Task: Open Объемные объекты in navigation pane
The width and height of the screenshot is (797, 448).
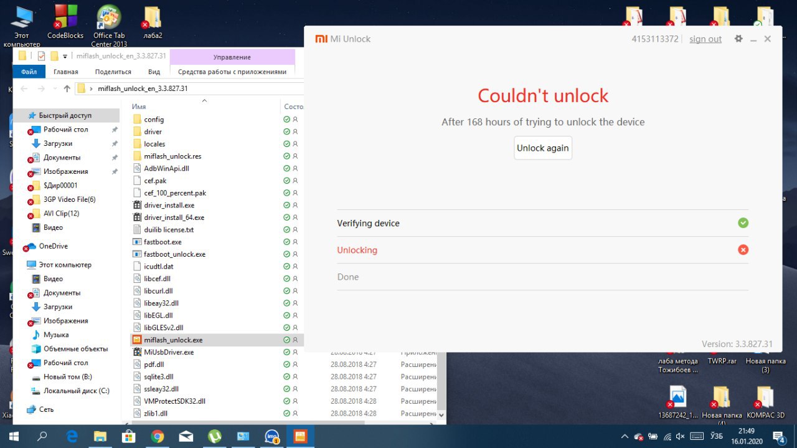Action: click(x=75, y=349)
